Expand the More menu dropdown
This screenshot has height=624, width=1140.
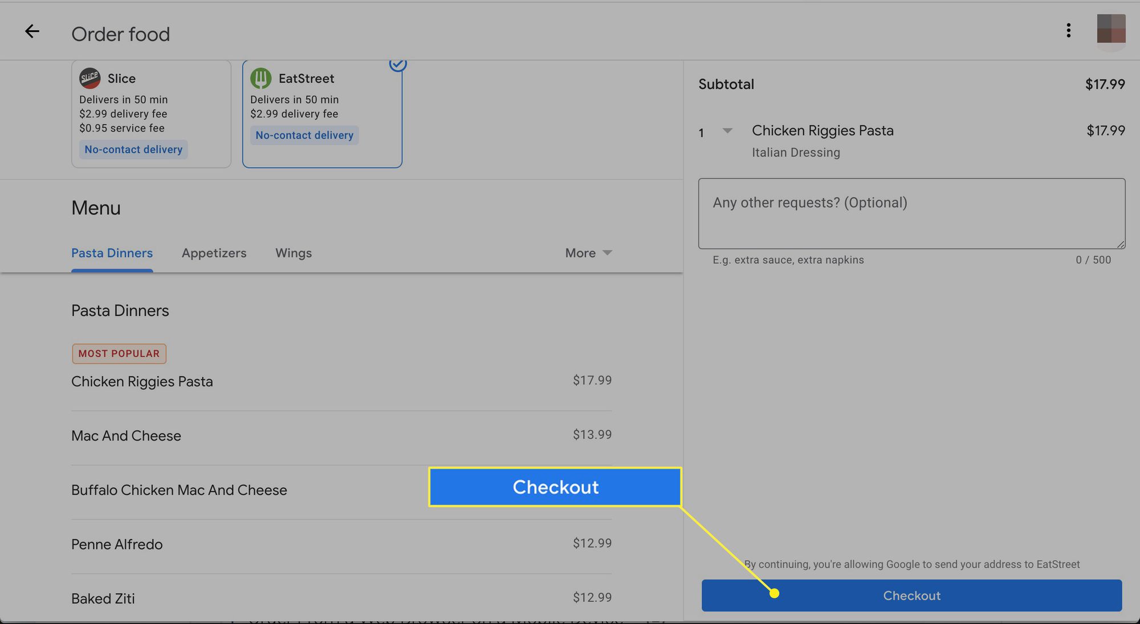pyautogui.click(x=587, y=252)
